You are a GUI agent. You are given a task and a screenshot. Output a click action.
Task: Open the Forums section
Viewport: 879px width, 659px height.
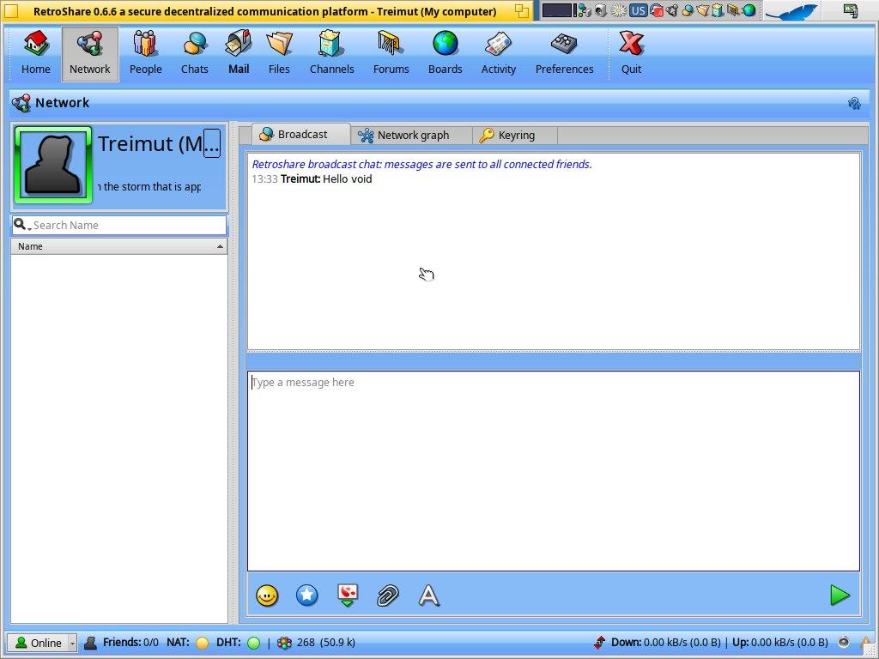click(391, 53)
